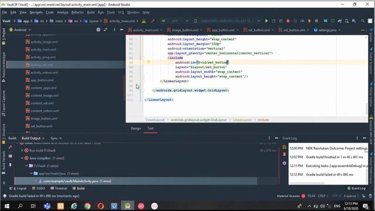
Task: Click the LinearLayout breadcrumb at editor bottom
Action: pos(155,120)
